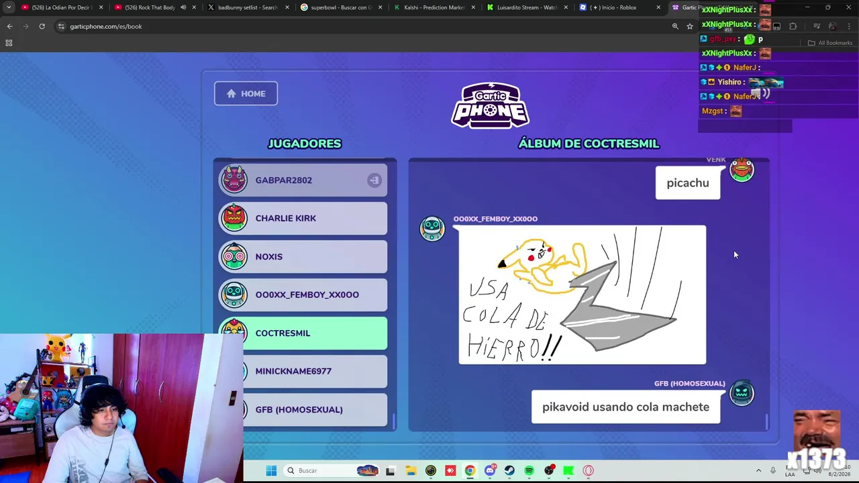Click the album panel scrollbar

click(766, 422)
